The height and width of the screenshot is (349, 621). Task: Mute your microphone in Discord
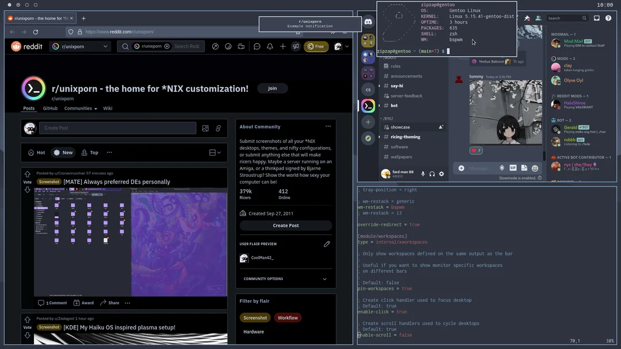[423, 173]
